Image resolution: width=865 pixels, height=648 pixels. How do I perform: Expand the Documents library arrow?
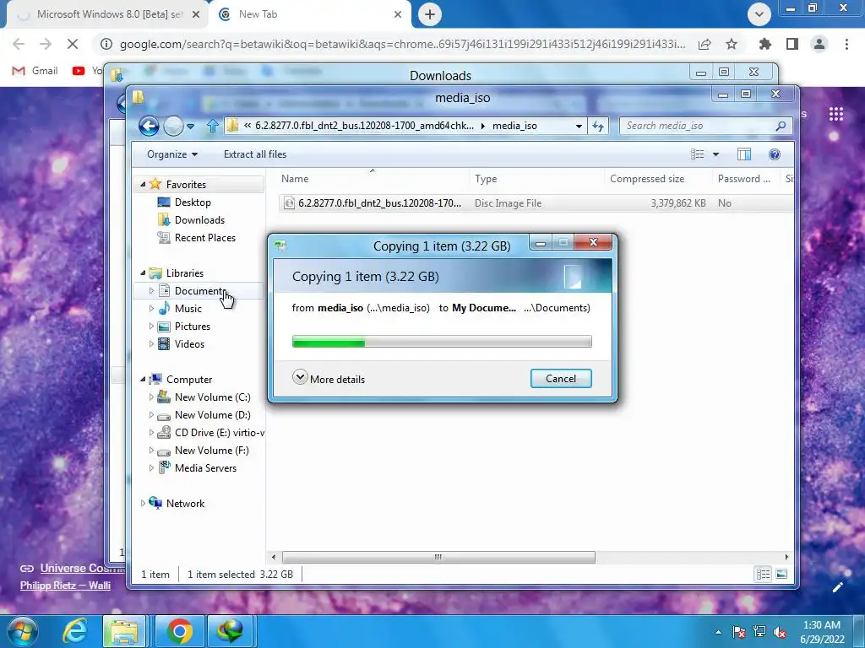click(x=151, y=290)
